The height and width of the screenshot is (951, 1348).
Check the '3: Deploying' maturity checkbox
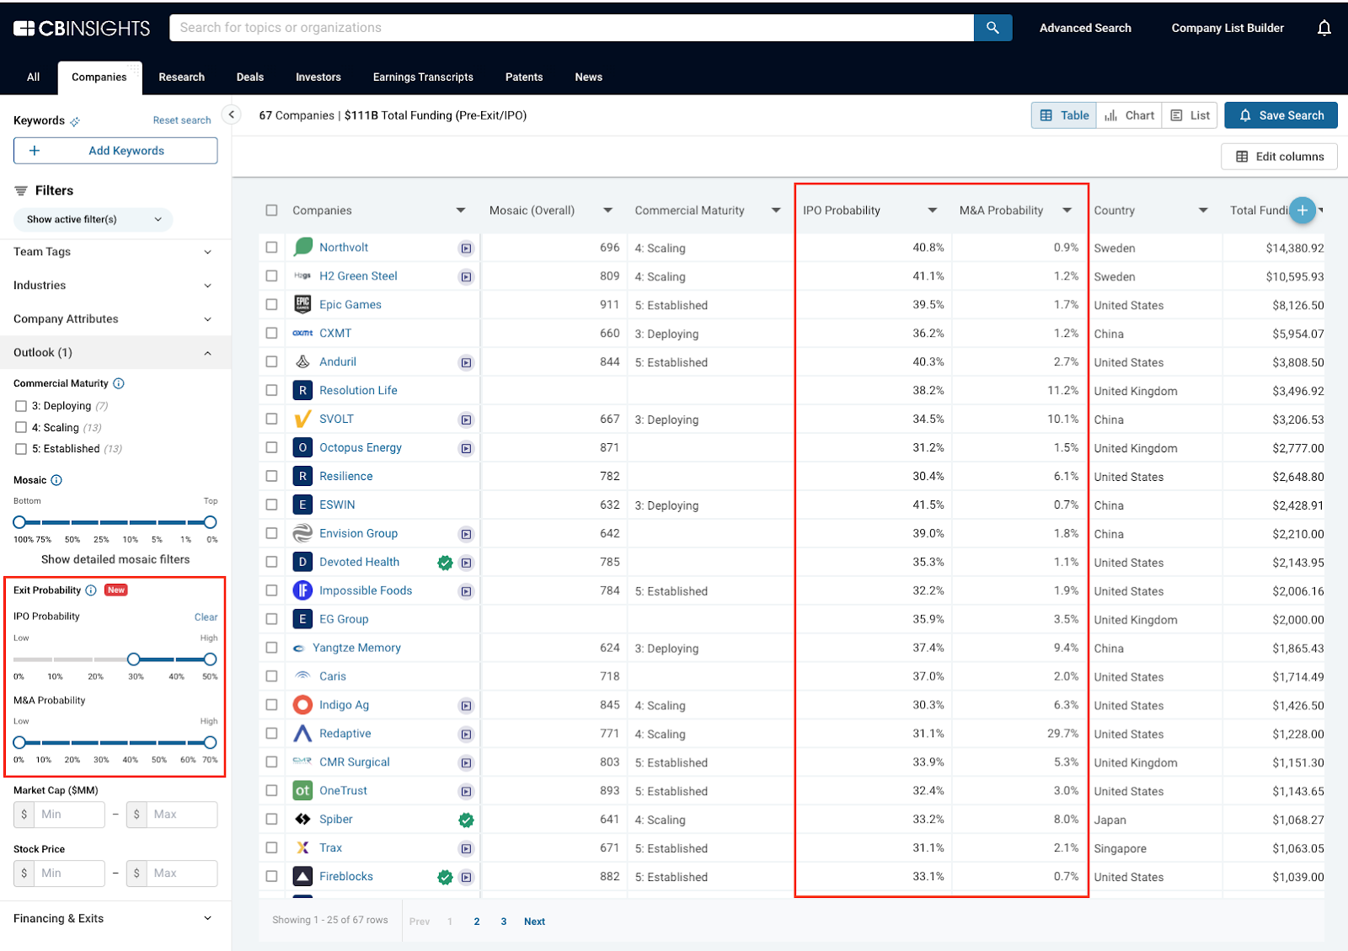click(21, 406)
